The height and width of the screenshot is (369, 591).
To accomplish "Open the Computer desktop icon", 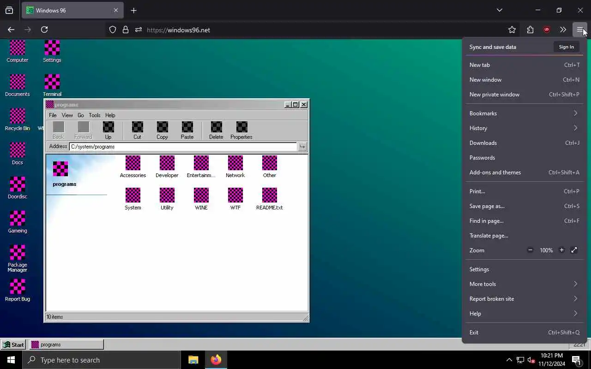I will tap(18, 51).
